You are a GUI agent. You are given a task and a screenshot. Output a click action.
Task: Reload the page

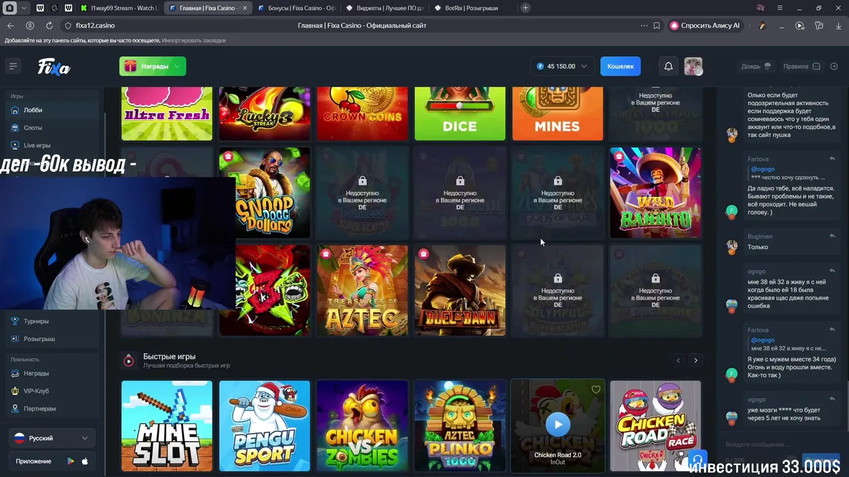coord(49,25)
